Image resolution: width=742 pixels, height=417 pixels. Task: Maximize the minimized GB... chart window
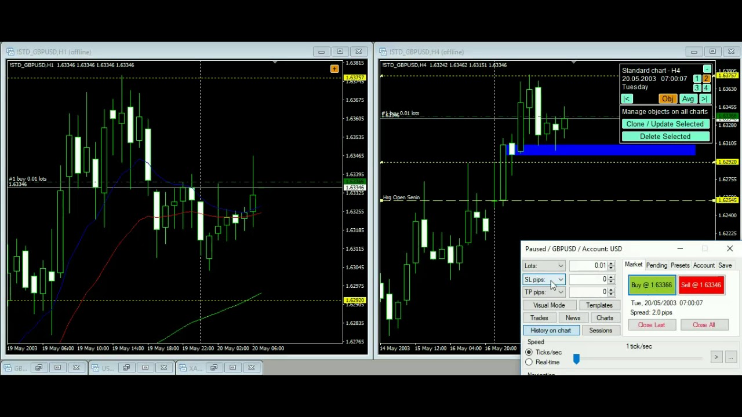(57, 368)
